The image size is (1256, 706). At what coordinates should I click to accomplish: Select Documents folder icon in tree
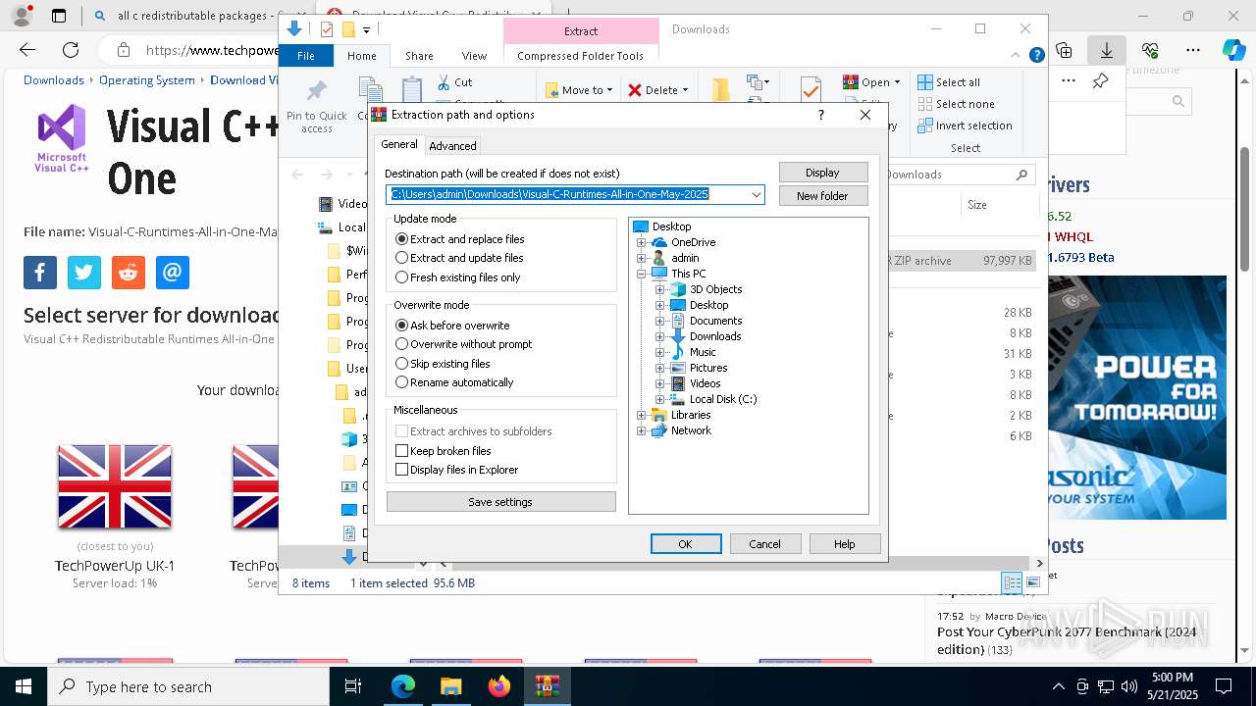678,321
